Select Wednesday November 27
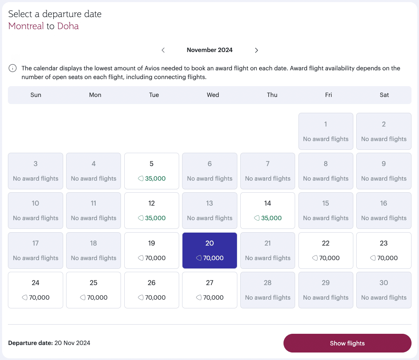Viewport: 419px width, 360px height. pos(209,290)
